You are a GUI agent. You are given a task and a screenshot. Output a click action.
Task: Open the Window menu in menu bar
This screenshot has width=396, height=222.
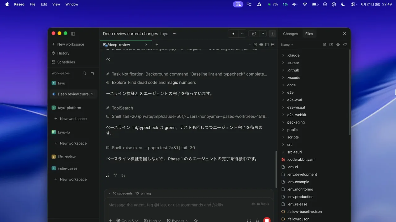click(72, 4)
